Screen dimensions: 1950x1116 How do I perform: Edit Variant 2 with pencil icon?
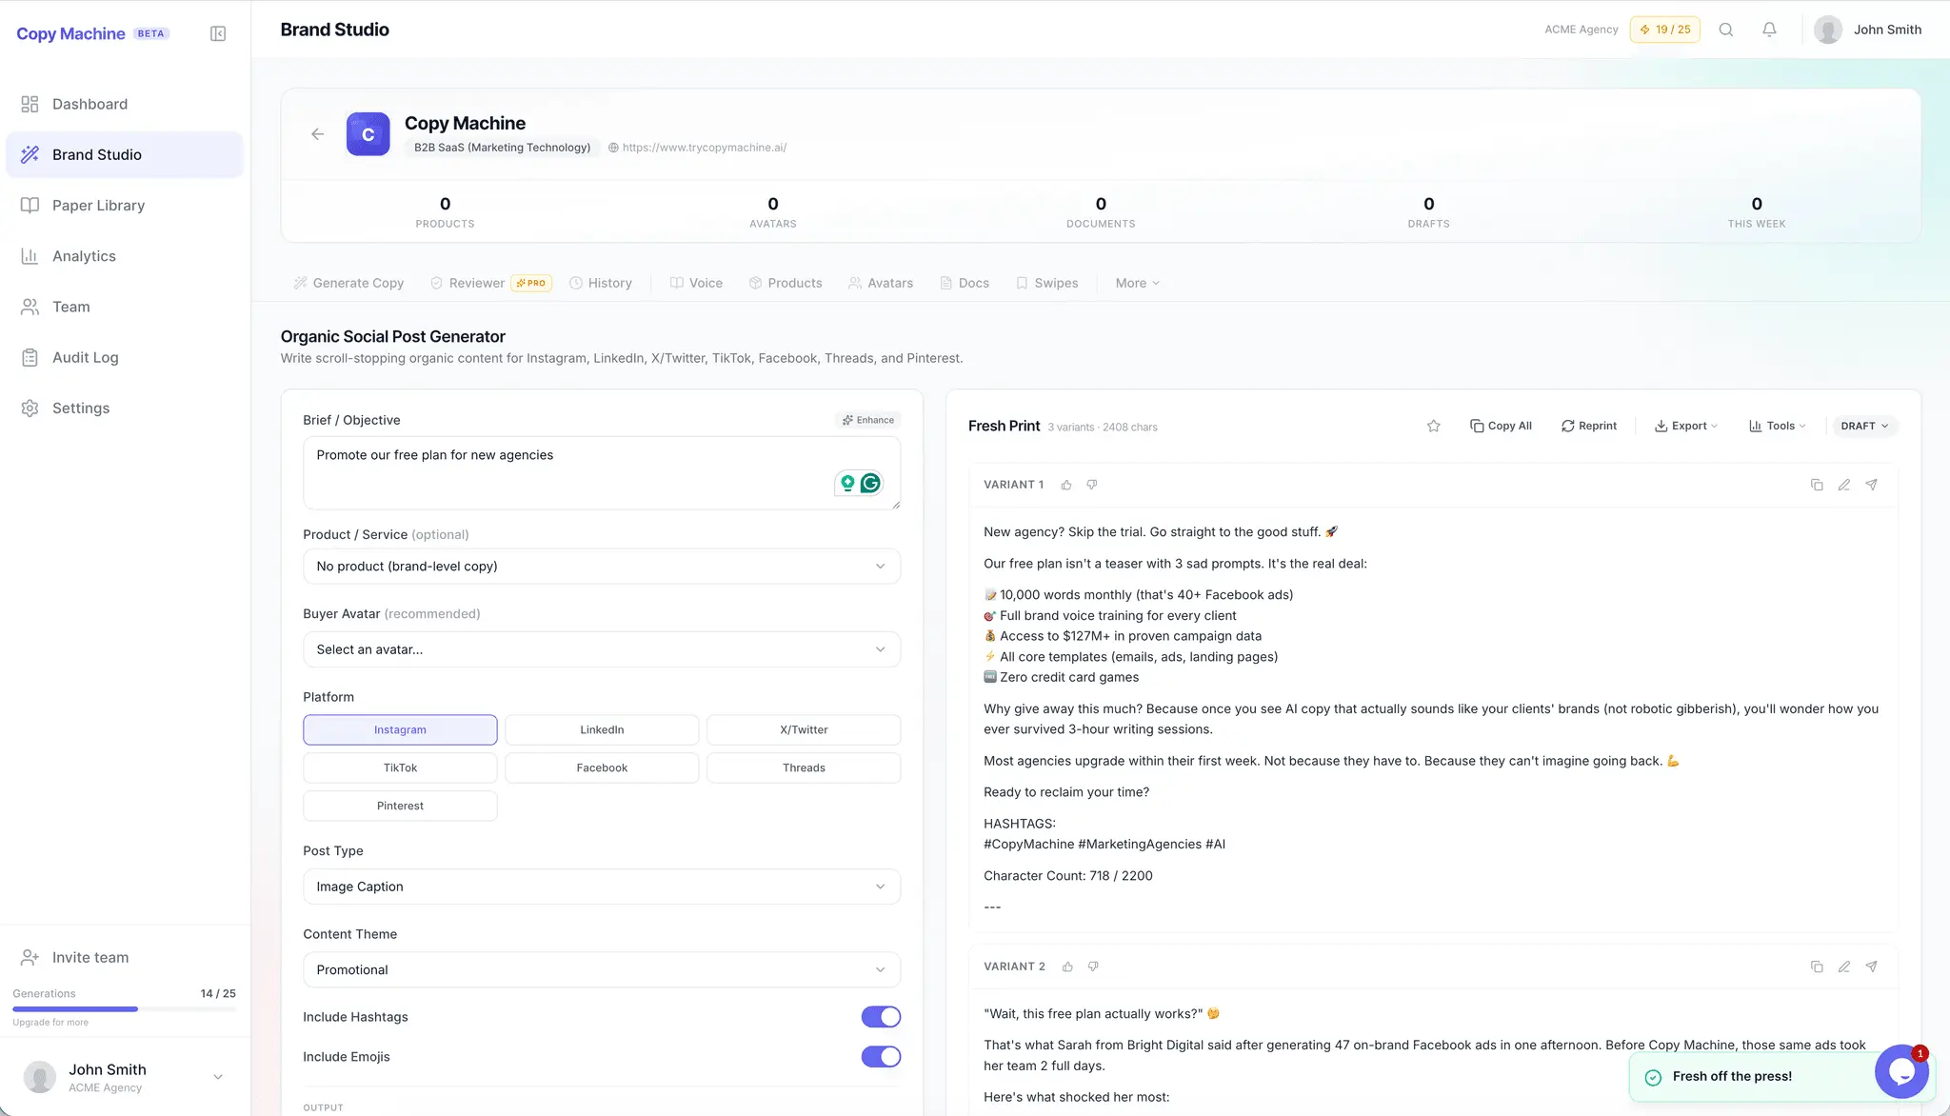pos(1844,967)
